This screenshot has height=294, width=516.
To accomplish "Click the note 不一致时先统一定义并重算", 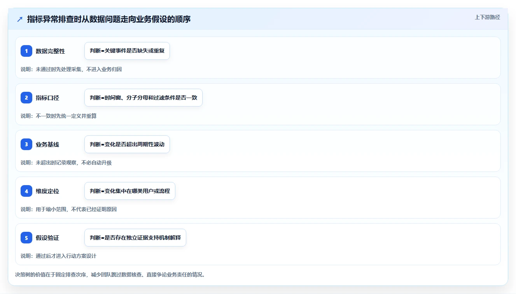I will pos(59,116).
